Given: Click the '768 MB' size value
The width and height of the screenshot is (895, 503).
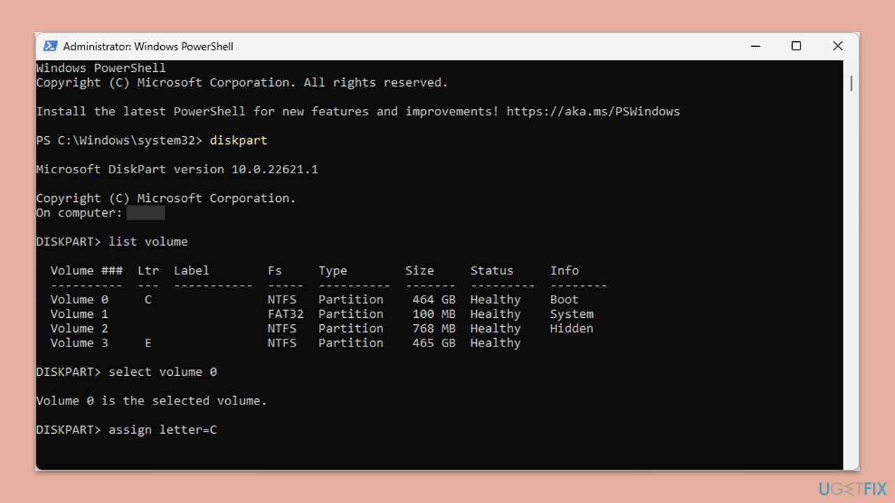Looking at the screenshot, I should (x=434, y=328).
